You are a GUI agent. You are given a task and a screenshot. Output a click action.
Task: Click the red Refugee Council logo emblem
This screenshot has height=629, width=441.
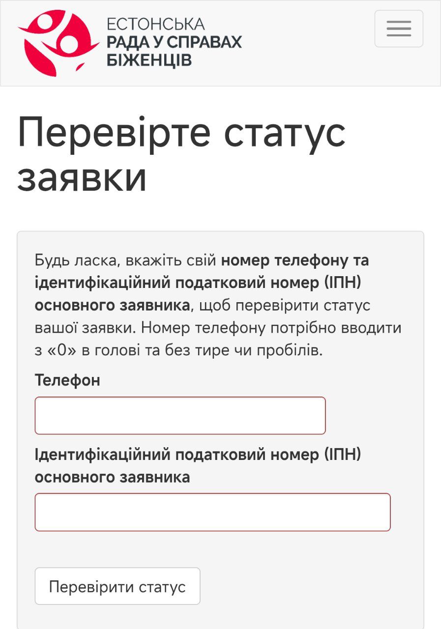pyautogui.click(x=59, y=43)
